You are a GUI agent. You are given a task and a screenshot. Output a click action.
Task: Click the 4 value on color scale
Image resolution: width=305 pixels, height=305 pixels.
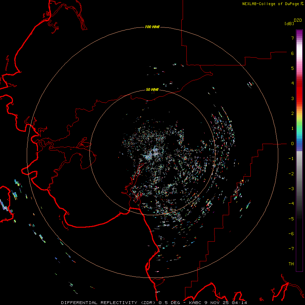tap(292, 83)
